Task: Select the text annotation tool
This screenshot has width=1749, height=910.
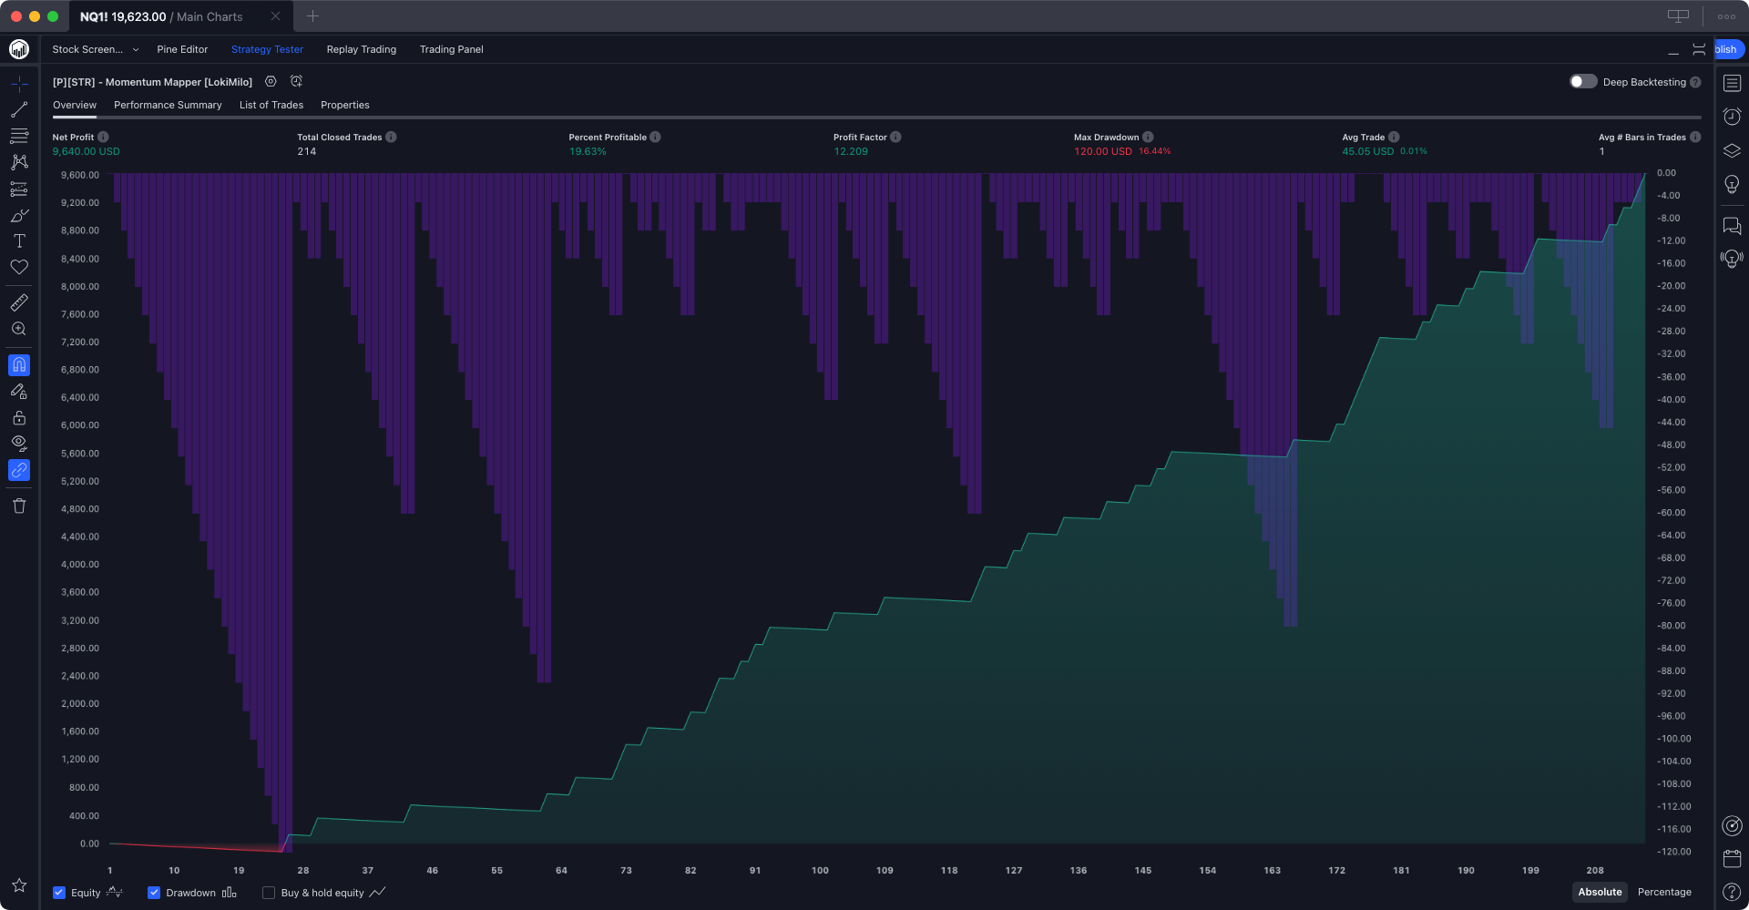Action: coord(19,241)
